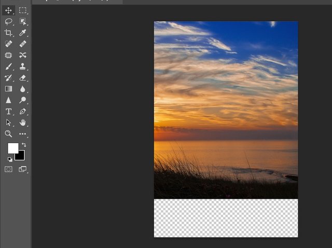Select the Content-Aware Move tool
332x248 pixels.
coord(23,56)
